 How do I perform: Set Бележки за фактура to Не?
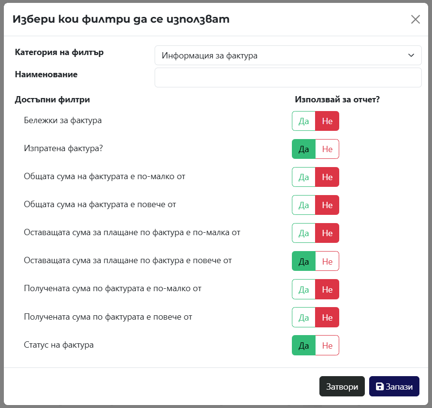point(327,121)
